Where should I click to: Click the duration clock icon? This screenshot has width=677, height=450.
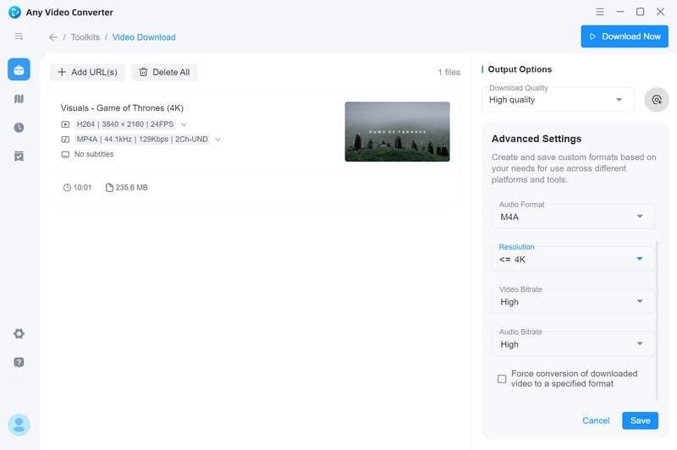[x=67, y=188]
